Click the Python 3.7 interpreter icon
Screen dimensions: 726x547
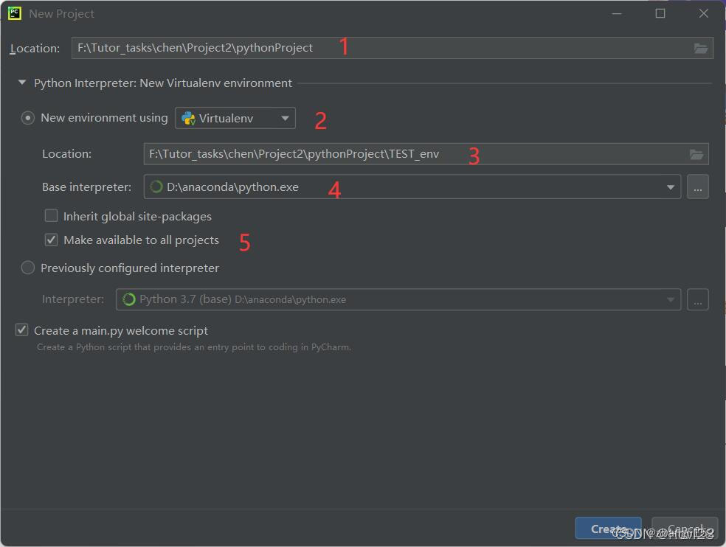click(128, 299)
